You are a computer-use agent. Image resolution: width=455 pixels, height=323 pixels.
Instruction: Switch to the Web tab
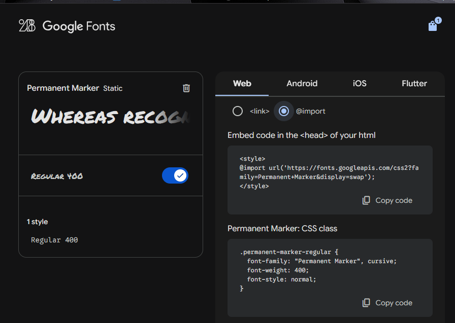point(242,84)
